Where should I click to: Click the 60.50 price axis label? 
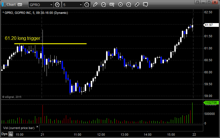208,60
